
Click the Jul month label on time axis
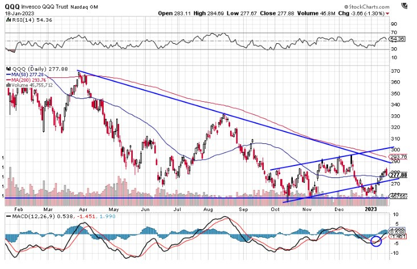pyautogui.click(x=177, y=209)
